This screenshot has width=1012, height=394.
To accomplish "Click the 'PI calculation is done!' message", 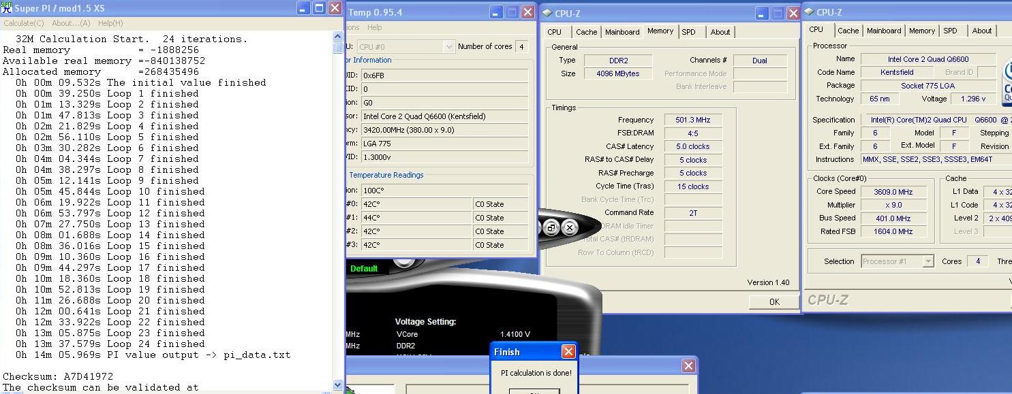I will pos(536,373).
